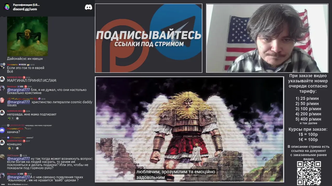Click the ПОДПИСЫВАЙТЕСЬ banner headline

coord(149,35)
